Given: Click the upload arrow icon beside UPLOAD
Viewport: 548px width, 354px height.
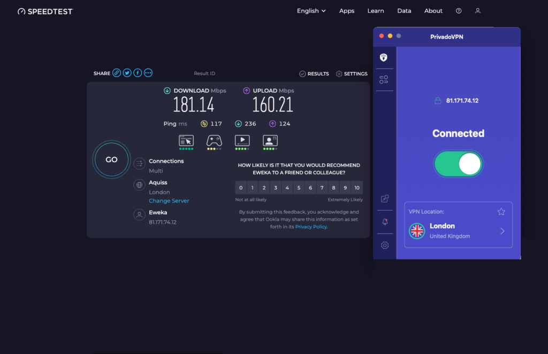Looking at the screenshot, I should [246, 91].
